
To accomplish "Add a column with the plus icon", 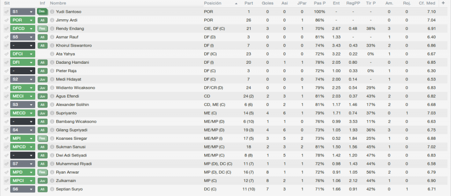I will [x=443, y=3].
